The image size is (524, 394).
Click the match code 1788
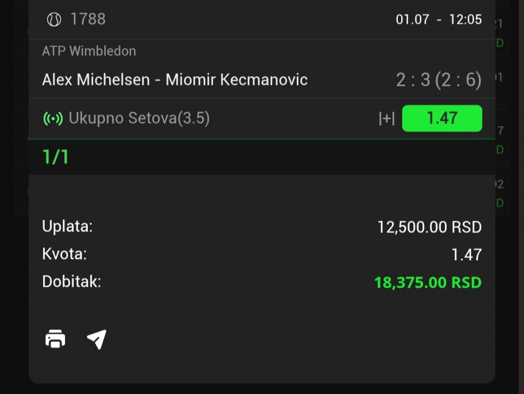[x=88, y=19]
